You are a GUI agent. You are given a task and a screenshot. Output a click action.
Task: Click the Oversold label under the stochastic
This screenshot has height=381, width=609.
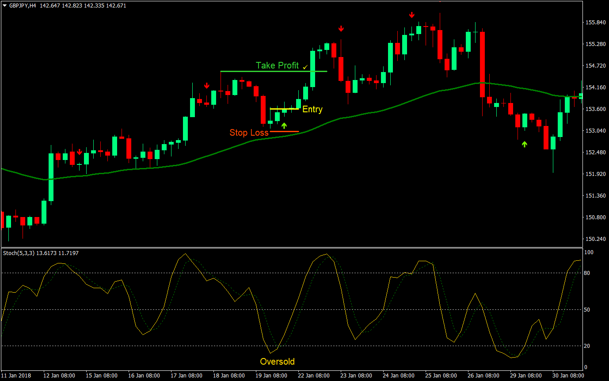277,362
